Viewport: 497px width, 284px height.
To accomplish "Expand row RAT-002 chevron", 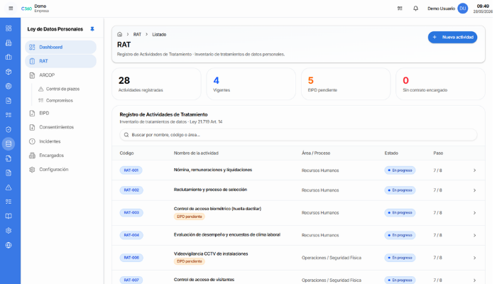I will coord(474,190).
